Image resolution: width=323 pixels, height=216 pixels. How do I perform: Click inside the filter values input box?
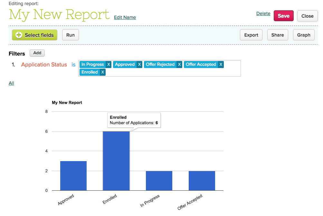pyautogui.click(x=174, y=72)
